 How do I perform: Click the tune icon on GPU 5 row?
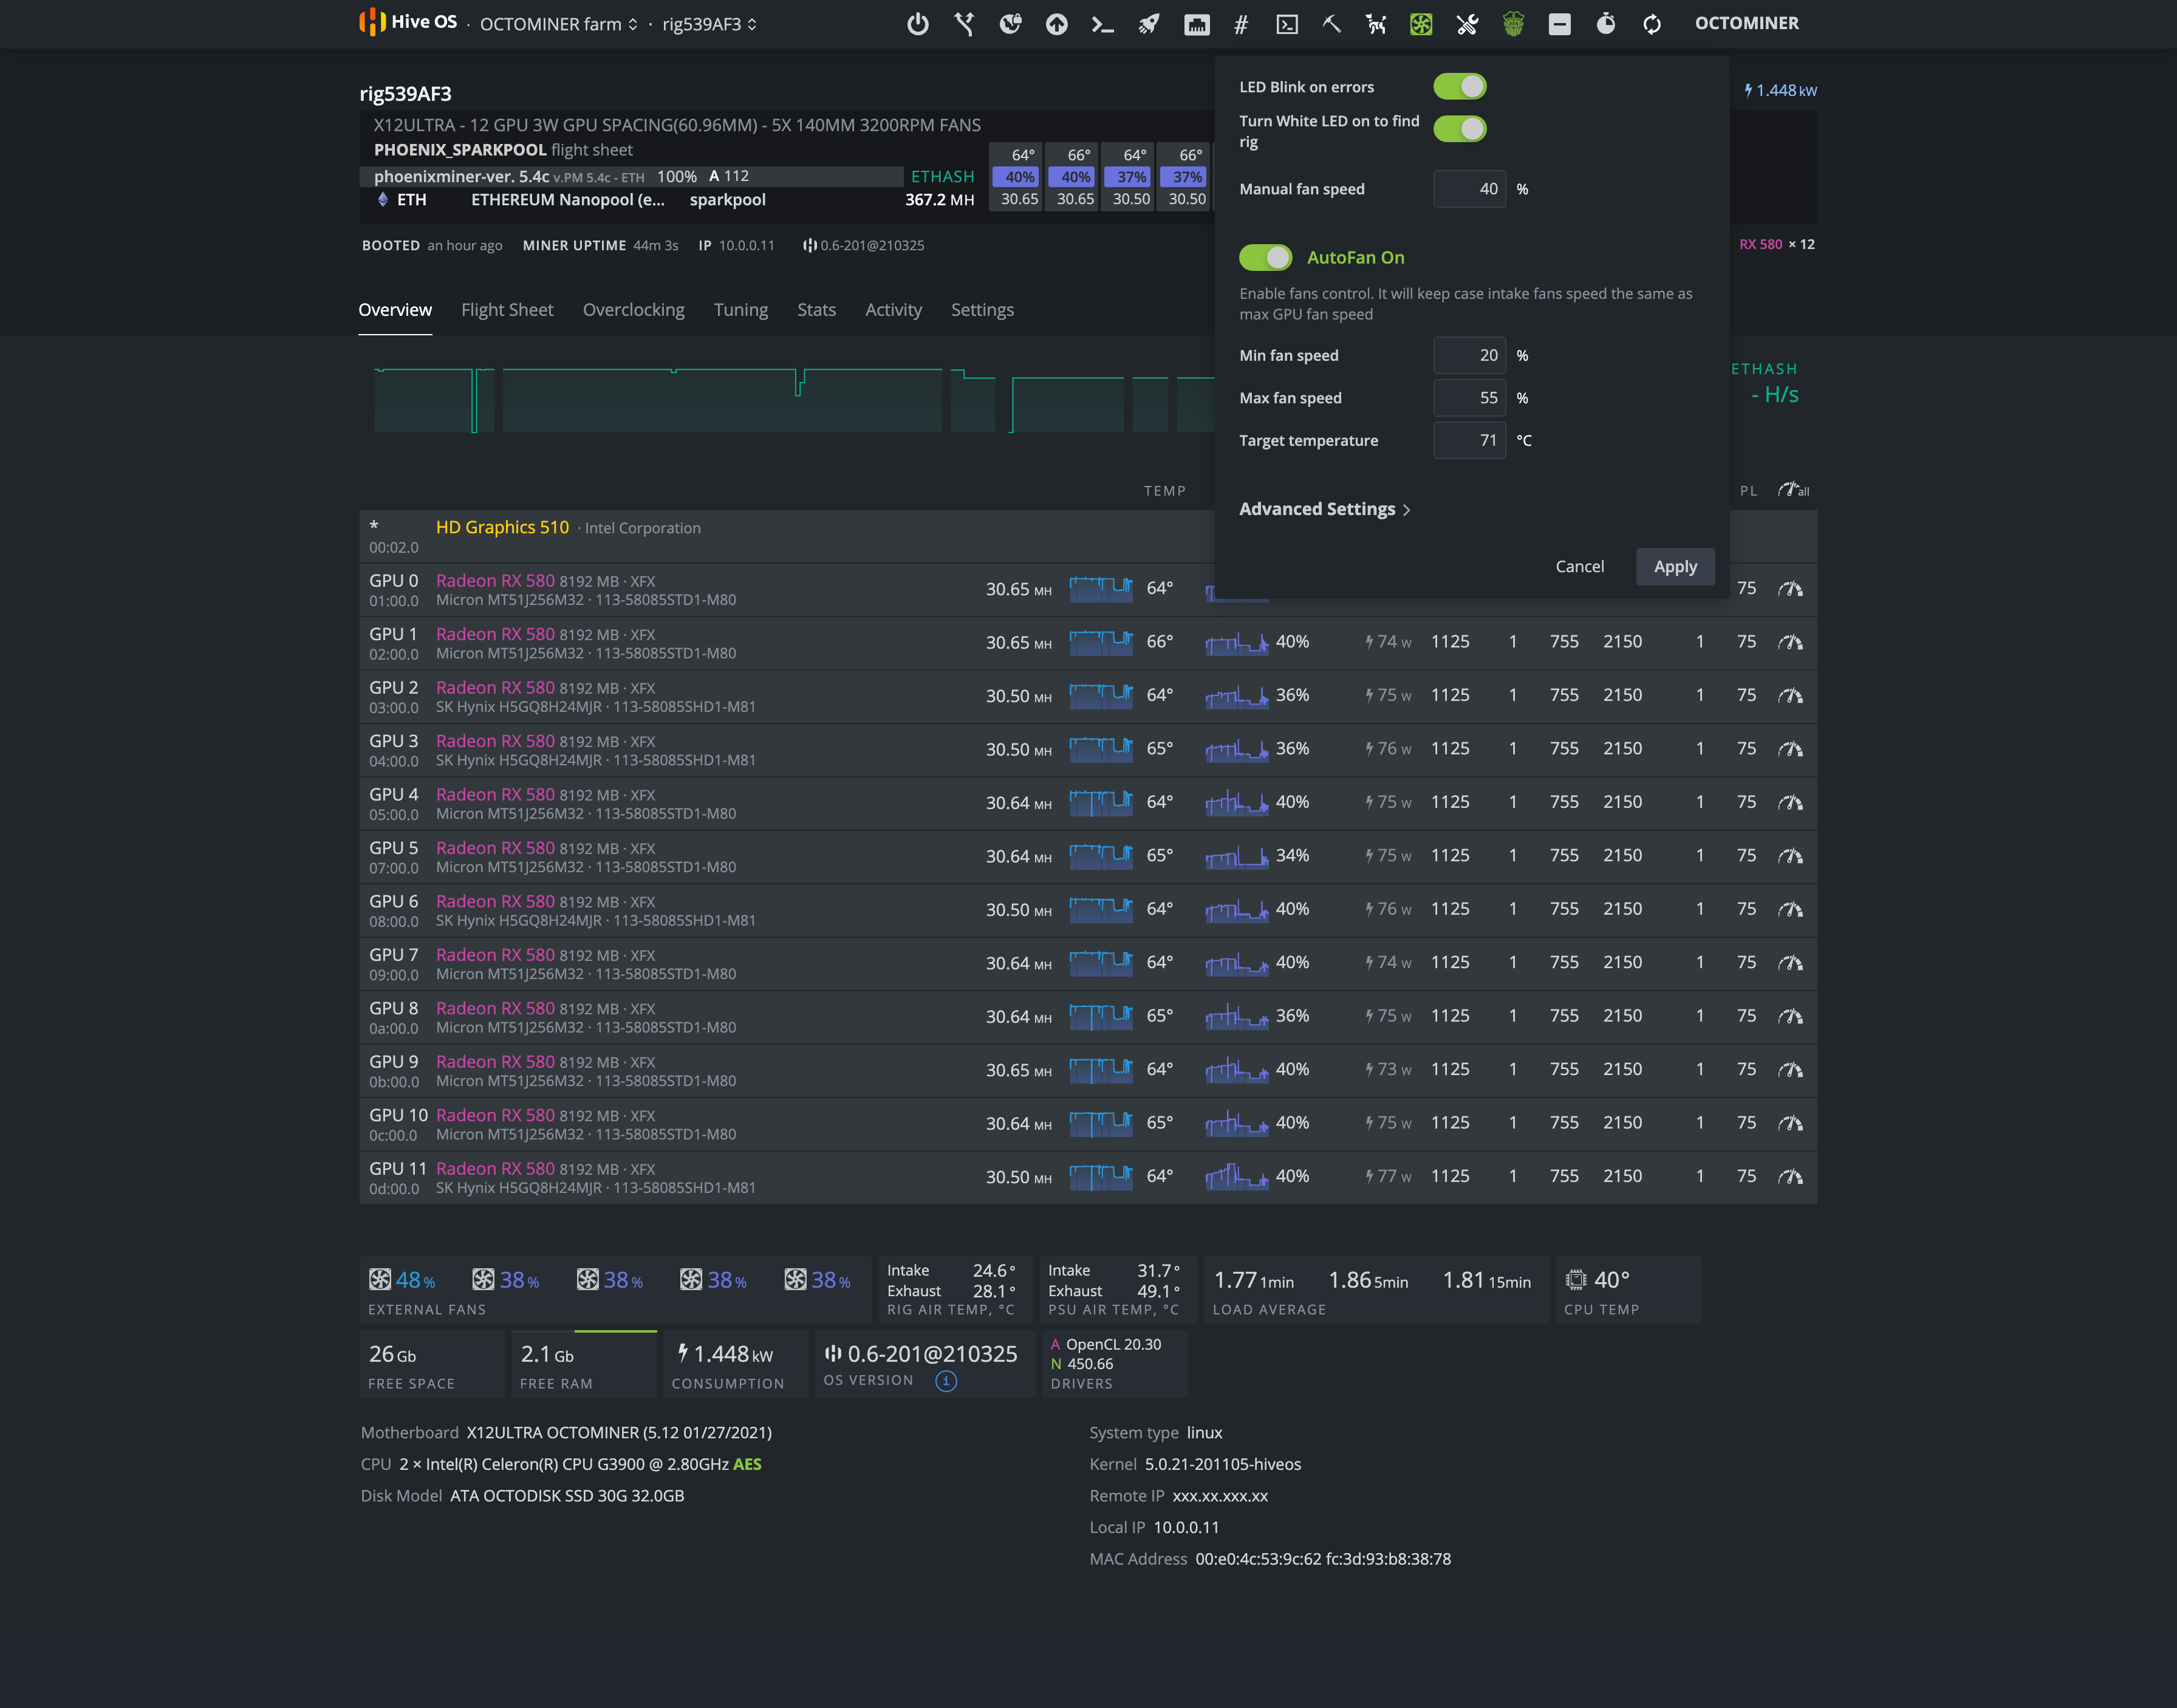click(x=1790, y=856)
